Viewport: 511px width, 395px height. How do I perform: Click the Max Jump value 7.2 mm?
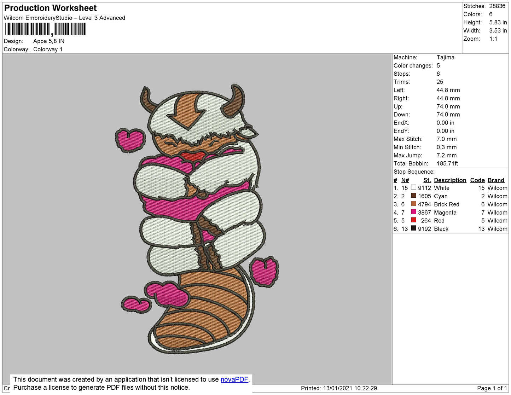coord(447,155)
